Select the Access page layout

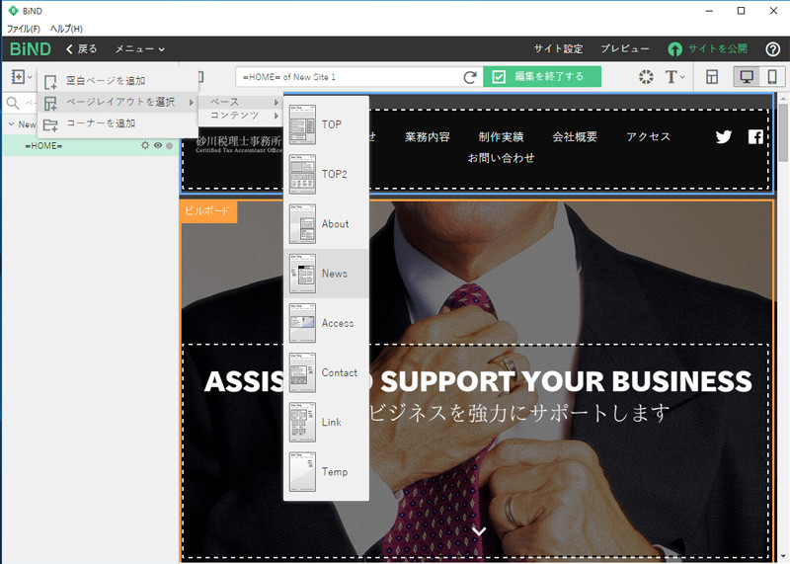[326, 323]
